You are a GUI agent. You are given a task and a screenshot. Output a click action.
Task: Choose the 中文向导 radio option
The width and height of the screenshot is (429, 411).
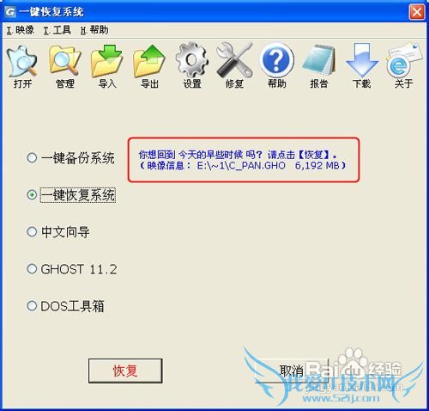coord(58,232)
